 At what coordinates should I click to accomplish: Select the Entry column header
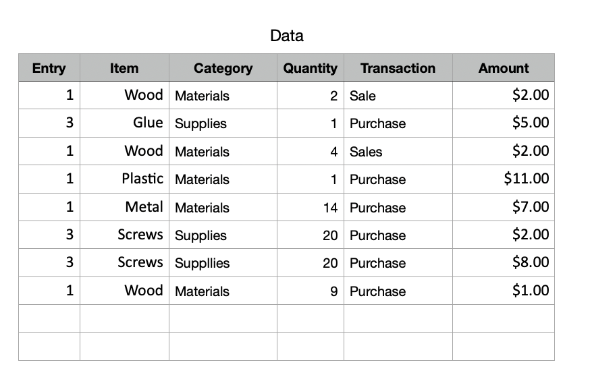pyautogui.click(x=49, y=68)
